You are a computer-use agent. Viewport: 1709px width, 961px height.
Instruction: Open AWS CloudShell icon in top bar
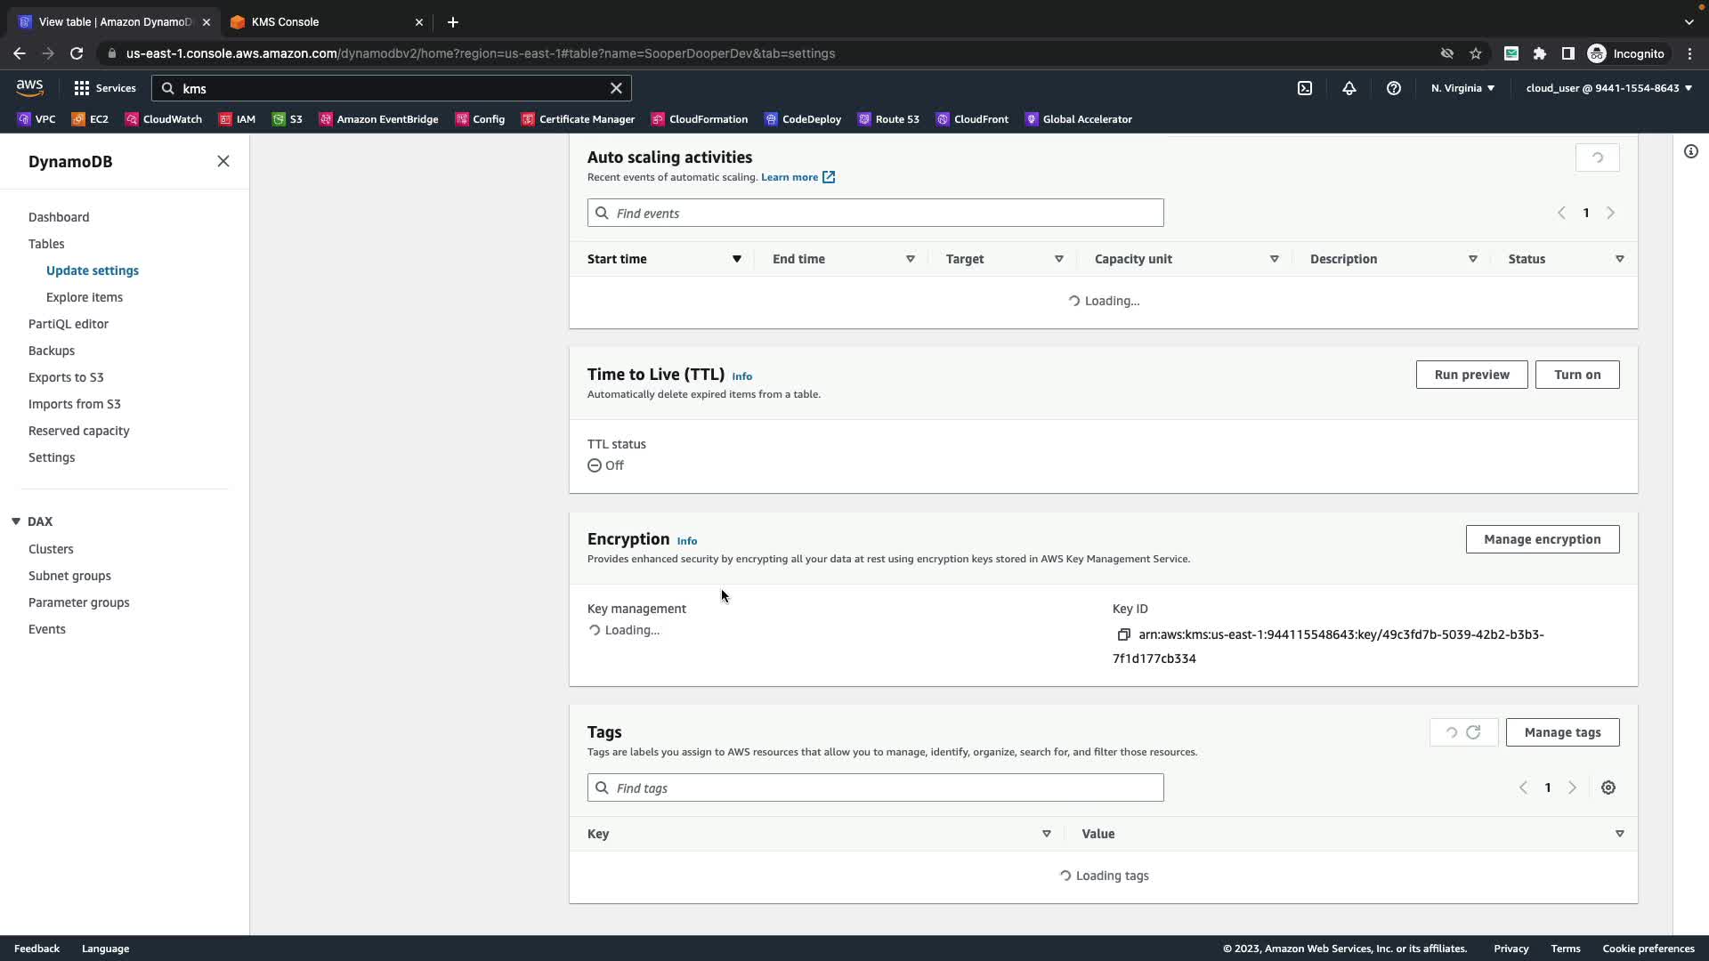1305,88
